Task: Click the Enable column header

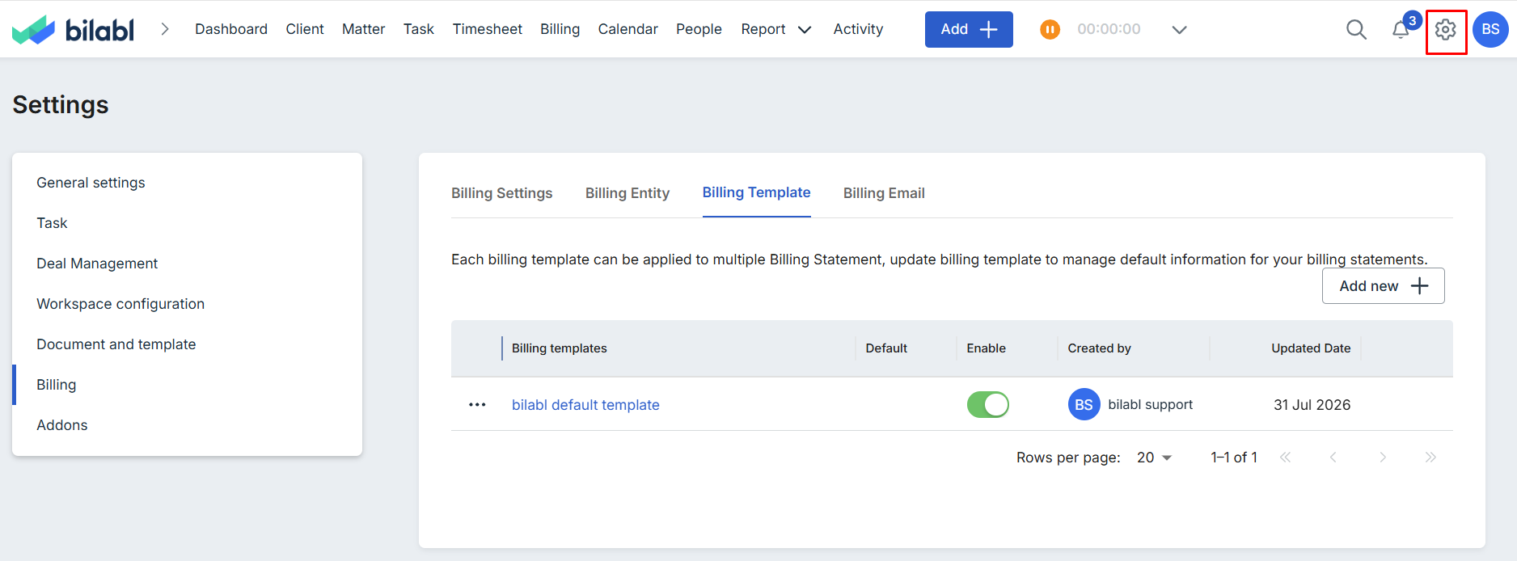Action: click(x=986, y=348)
